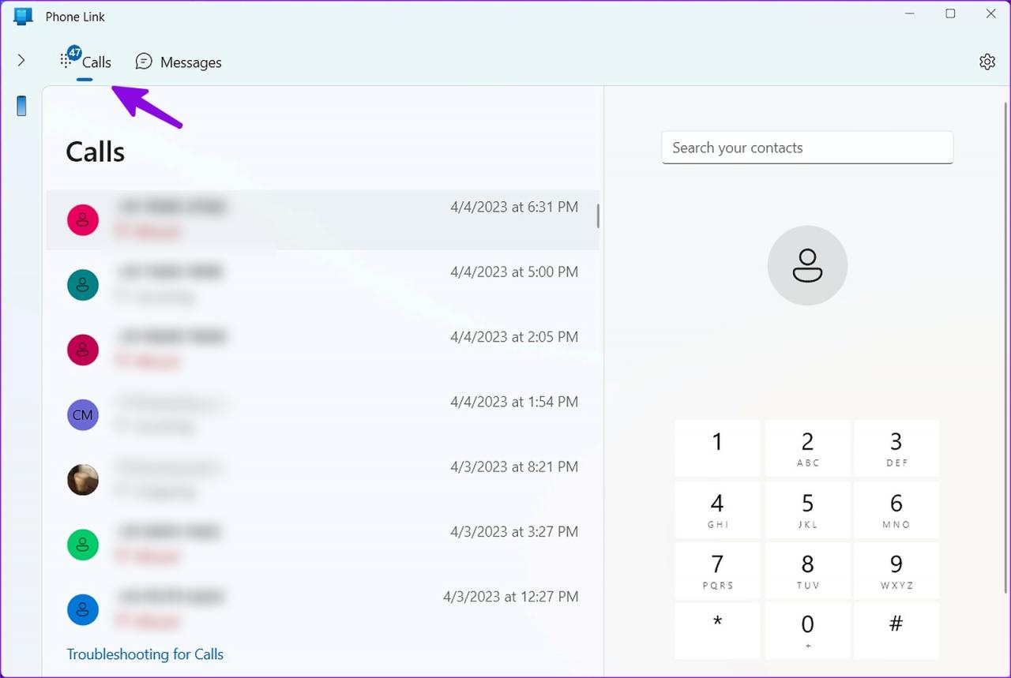Click the phone device icon in sidebar

[21, 106]
